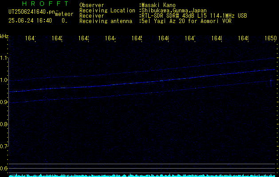Click Shibukawa,Gunma,Japan location text

click(174, 11)
